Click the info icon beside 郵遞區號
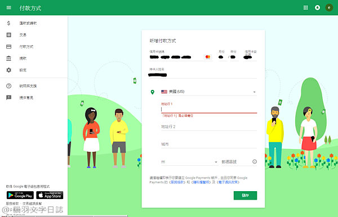The image size is (338, 217). point(255,161)
